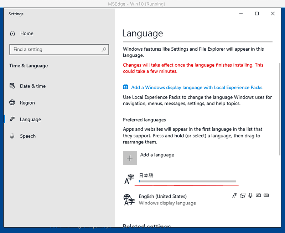The image size is (285, 233).
Task: Click the magnifier icon in the search box
Action: (x=104, y=50)
